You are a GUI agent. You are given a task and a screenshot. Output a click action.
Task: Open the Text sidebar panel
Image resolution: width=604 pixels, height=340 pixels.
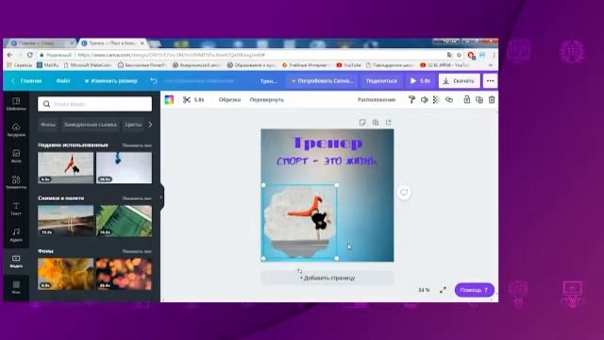16,209
